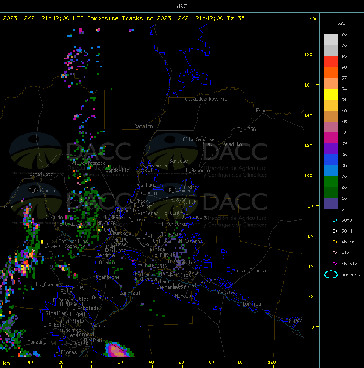Select the 'Potrerillos' place label
364x368 pixels.
click(x=73, y=241)
